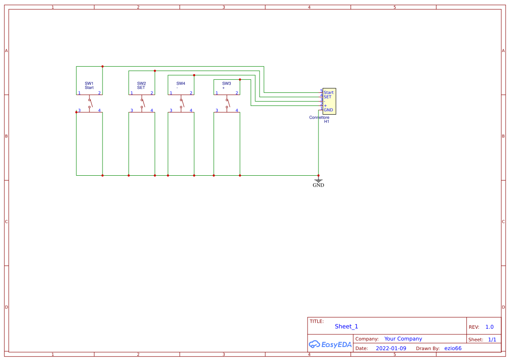The image size is (510, 361).
Task: Select the GND ground symbol below the connector
Action: (x=318, y=180)
